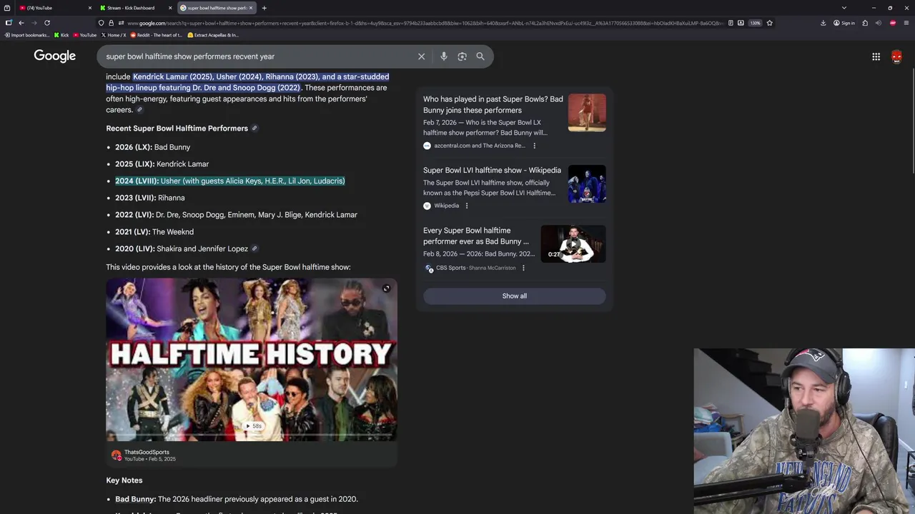Open Wikipedia result thumbnail image
The image size is (915, 514).
[x=587, y=184]
